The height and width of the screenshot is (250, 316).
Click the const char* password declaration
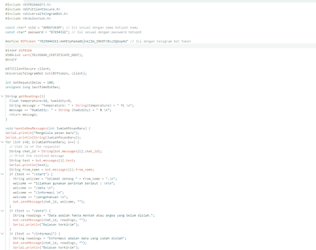[73, 32]
